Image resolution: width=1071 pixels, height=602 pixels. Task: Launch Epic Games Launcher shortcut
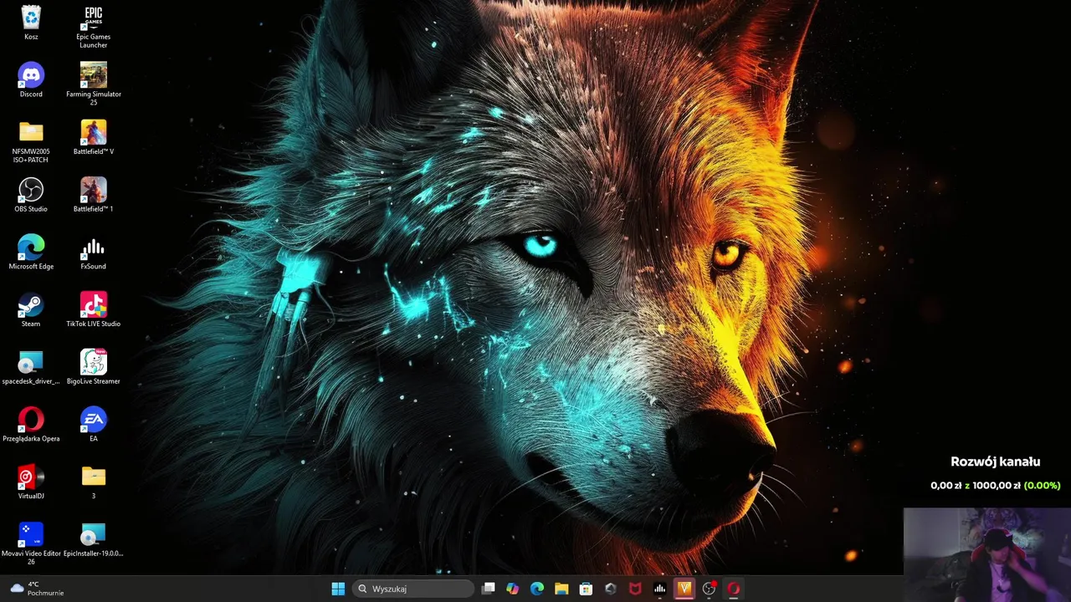(x=94, y=26)
